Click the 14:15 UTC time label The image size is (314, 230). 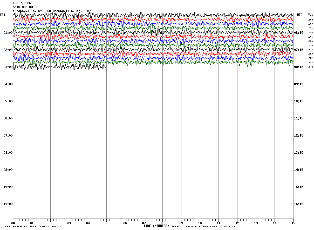pos(298,170)
